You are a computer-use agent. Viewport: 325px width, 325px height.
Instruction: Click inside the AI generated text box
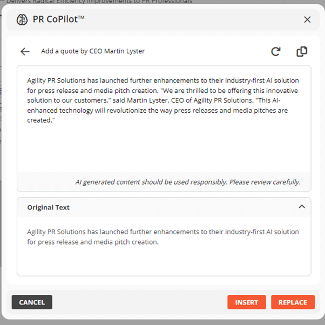(164, 146)
